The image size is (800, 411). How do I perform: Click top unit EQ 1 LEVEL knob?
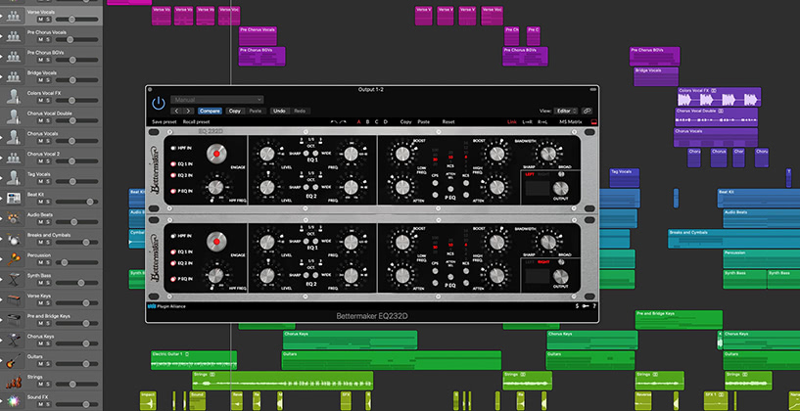tap(267, 154)
